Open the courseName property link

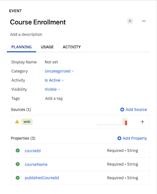(x=36, y=164)
